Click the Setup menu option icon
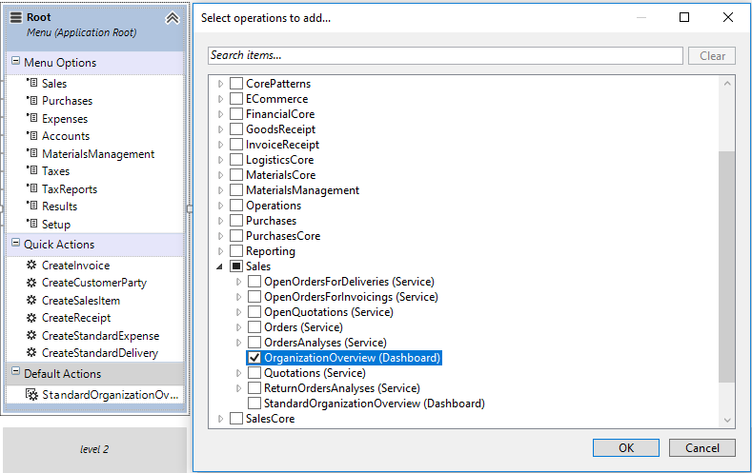The width and height of the screenshot is (752, 473). click(32, 224)
